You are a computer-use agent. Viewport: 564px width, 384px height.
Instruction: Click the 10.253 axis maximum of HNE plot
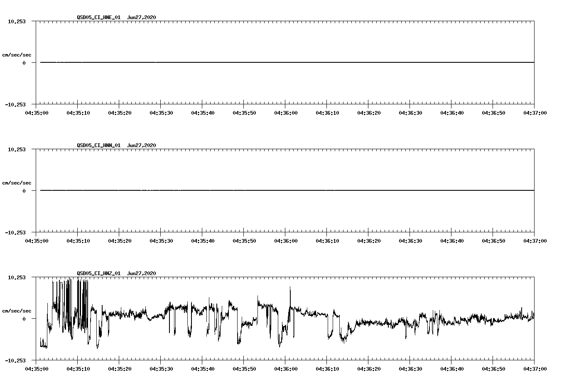[x=17, y=21]
